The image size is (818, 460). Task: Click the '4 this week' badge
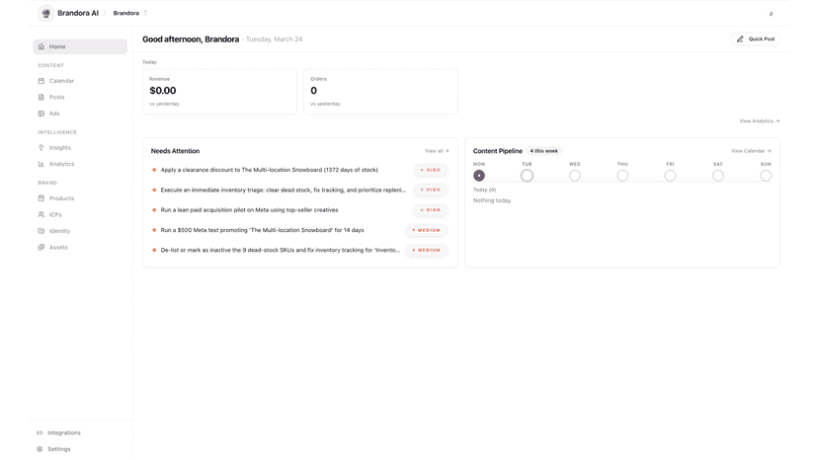[x=543, y=151]
